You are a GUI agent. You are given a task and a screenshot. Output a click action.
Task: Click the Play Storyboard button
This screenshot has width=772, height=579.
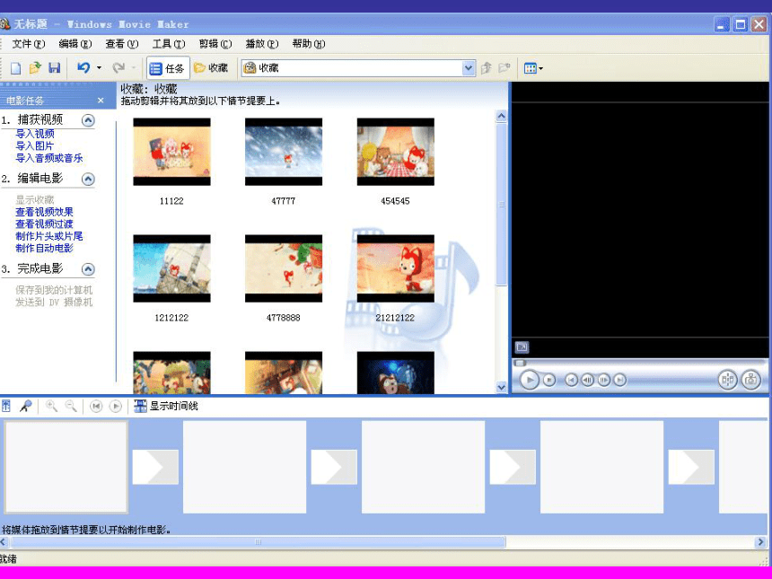(116, 406)
